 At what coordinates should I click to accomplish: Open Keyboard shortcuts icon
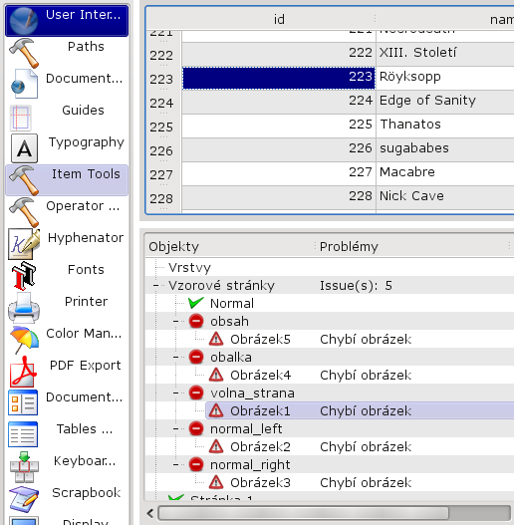24,467
